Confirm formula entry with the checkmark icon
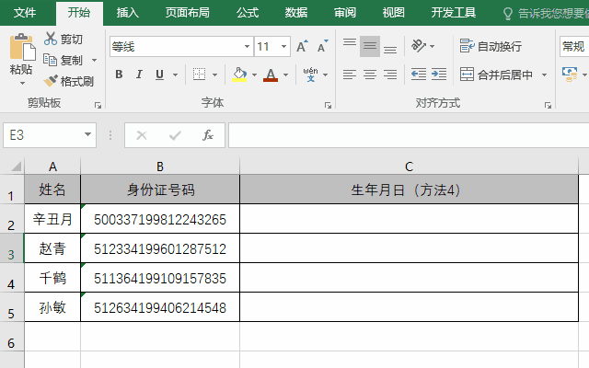The image size is (589, 368). point(175,135)
